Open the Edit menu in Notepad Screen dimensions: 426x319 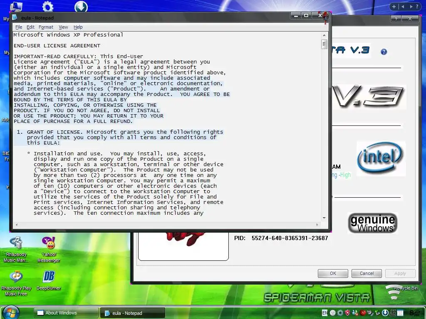tap(30, 27)
